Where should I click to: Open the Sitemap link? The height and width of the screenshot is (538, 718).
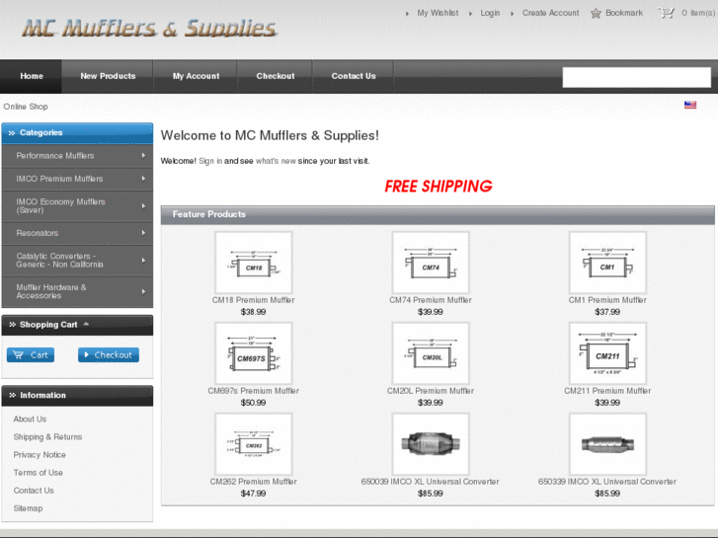(28, 508)
